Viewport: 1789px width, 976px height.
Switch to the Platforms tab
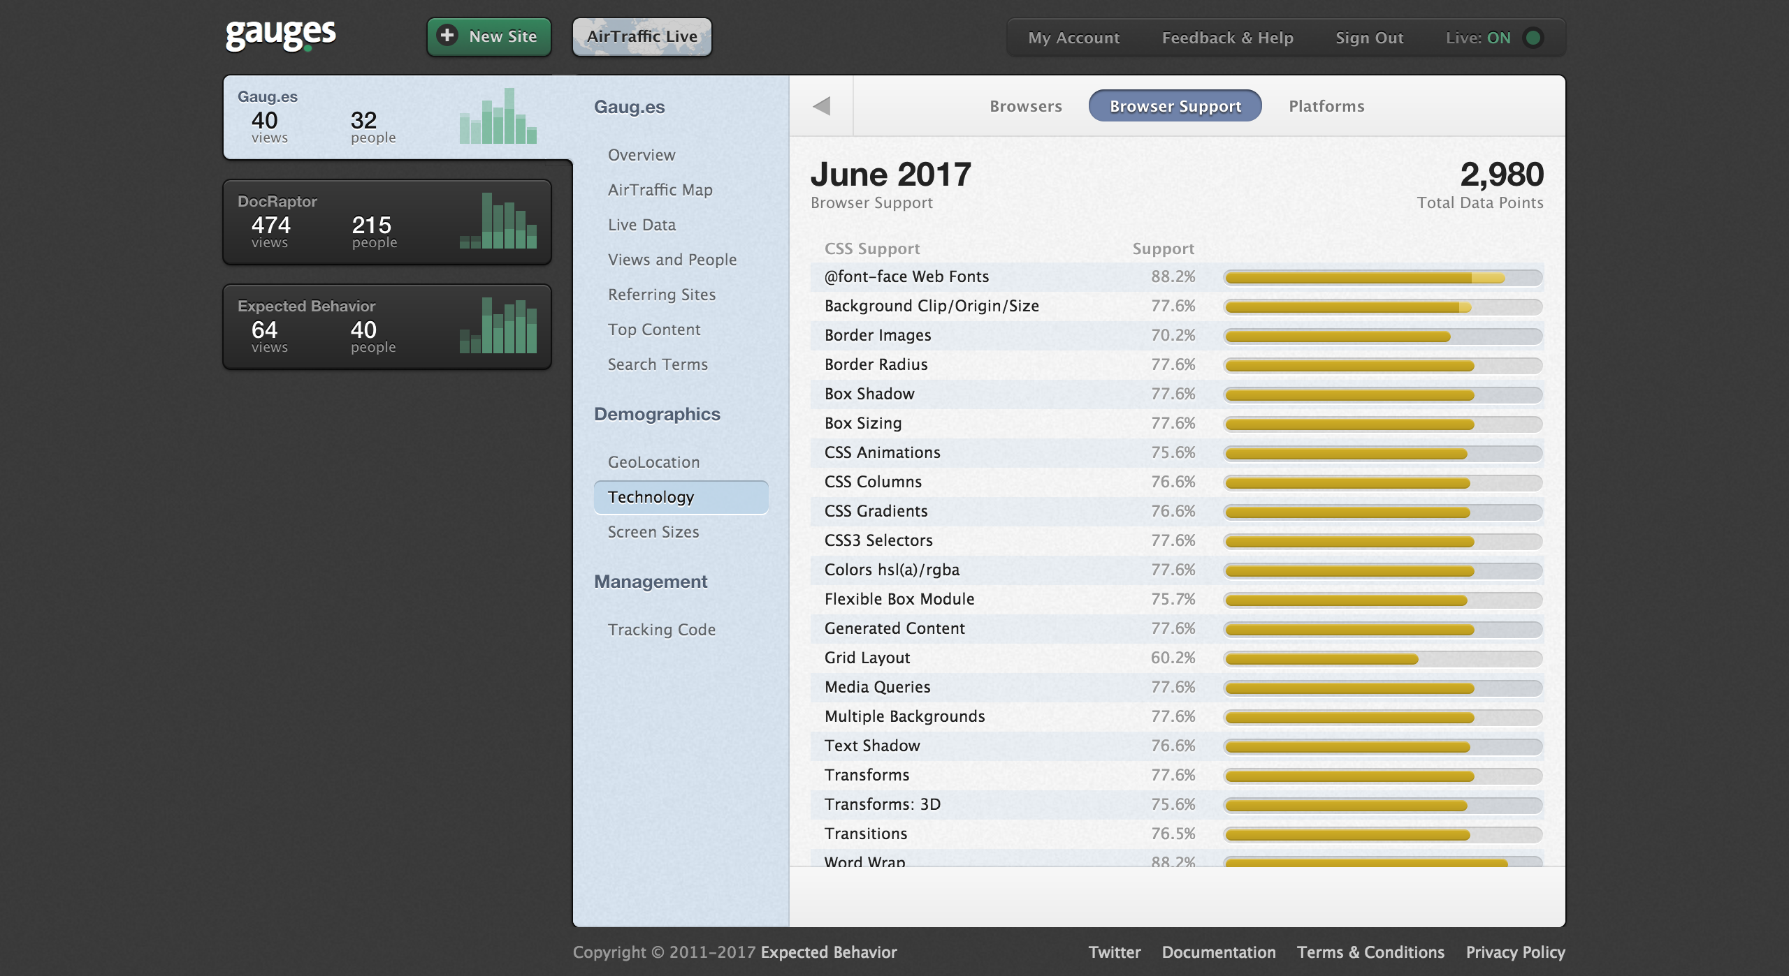(x=1326, y=106)
